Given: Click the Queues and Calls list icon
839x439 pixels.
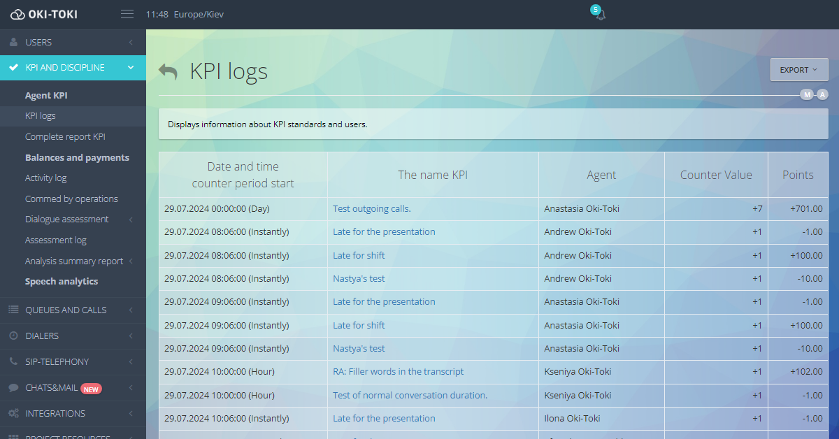Looking at the screenshot, I should [x=13, y=310].
